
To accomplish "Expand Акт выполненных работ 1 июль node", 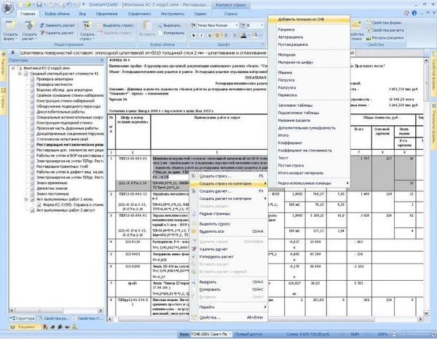I will click(x=26, y=199).
